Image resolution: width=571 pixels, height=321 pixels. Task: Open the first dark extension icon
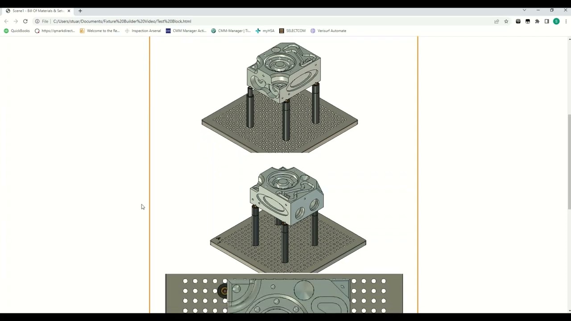click(x=518, y=21)
